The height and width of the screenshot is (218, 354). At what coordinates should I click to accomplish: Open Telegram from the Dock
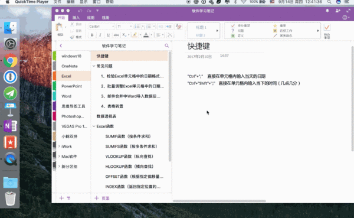(x=10, y=93)
